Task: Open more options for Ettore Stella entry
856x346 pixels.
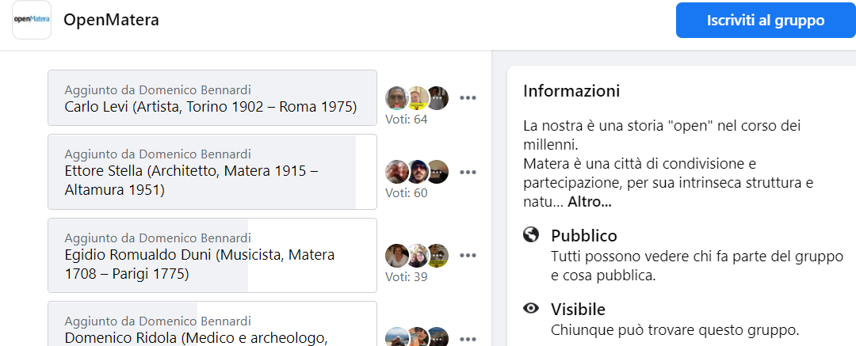Action: coord(468,172)
